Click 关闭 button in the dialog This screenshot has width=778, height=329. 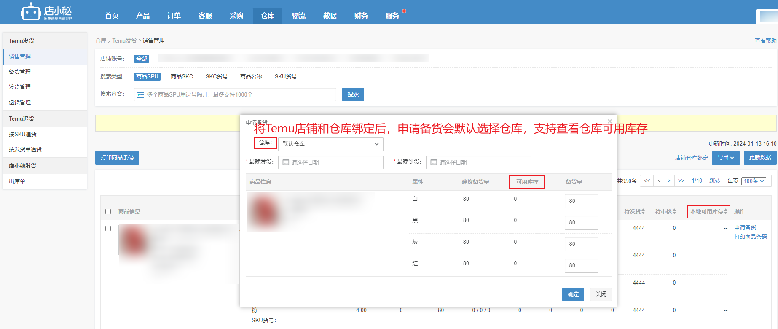[601, 294]
